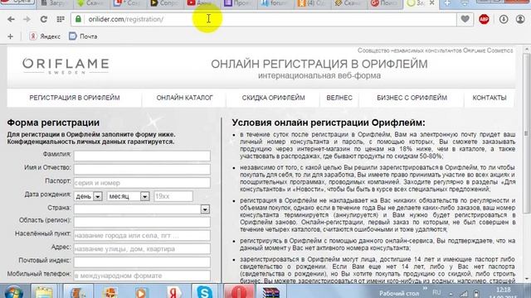
Task: Click the network signal tray icon
Action: click(x=463, y=294)
